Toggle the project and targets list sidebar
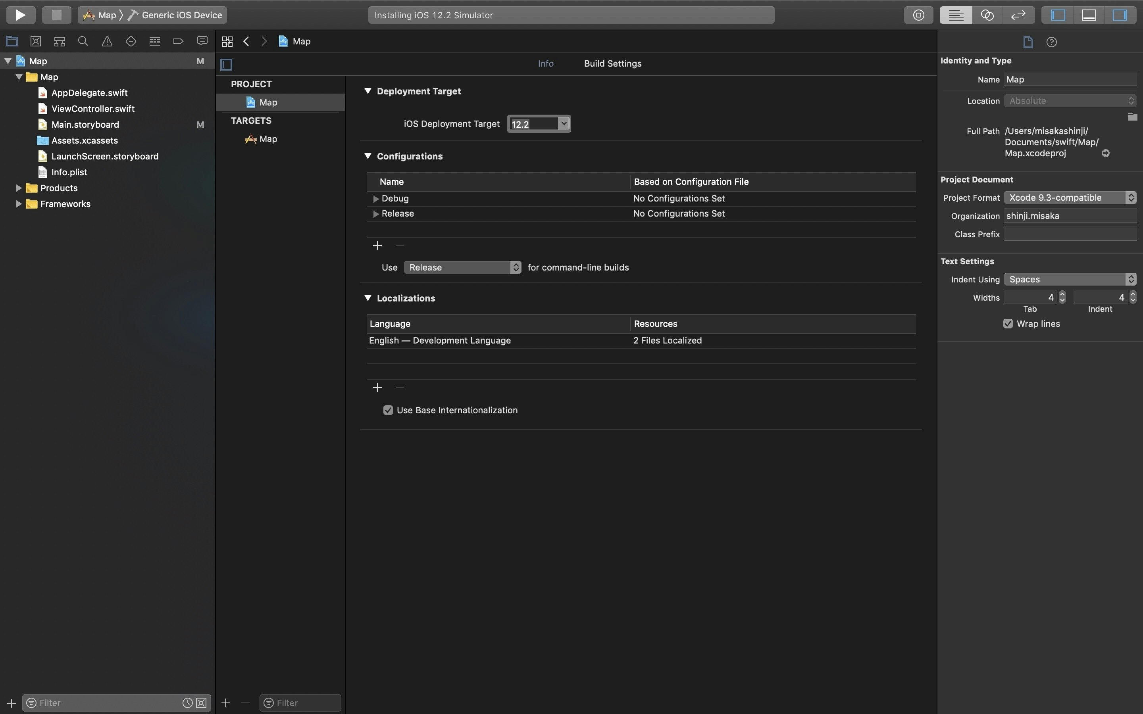Viewport: 1143px width, 714px height. click(x=226, y=64)
